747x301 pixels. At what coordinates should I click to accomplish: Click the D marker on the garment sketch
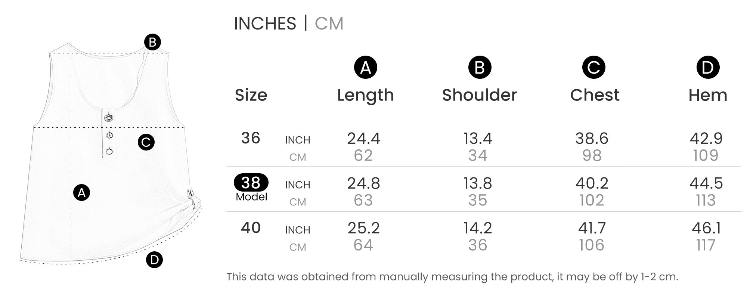click(154, 260)
